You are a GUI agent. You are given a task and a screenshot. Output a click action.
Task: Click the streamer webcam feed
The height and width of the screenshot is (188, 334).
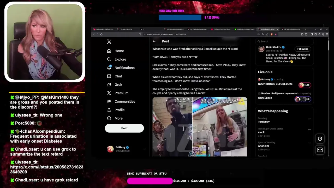point(45,42)
